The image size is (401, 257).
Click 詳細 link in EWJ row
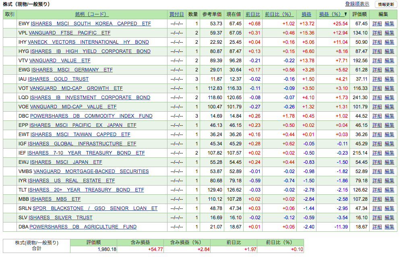click(377, 162)
